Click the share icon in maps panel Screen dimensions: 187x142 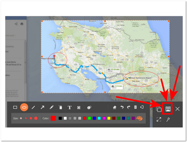pos(16,24)
